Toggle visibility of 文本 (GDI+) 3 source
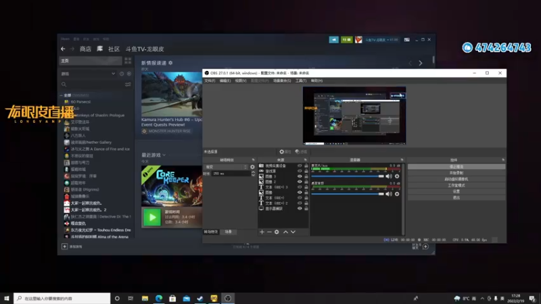 click(x=300, y=187)
